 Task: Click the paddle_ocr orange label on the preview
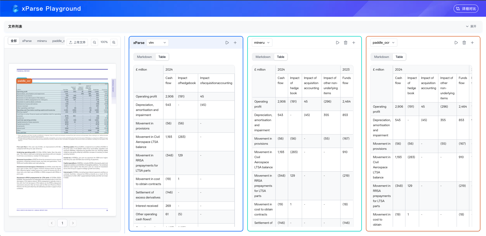pos(24,81)
